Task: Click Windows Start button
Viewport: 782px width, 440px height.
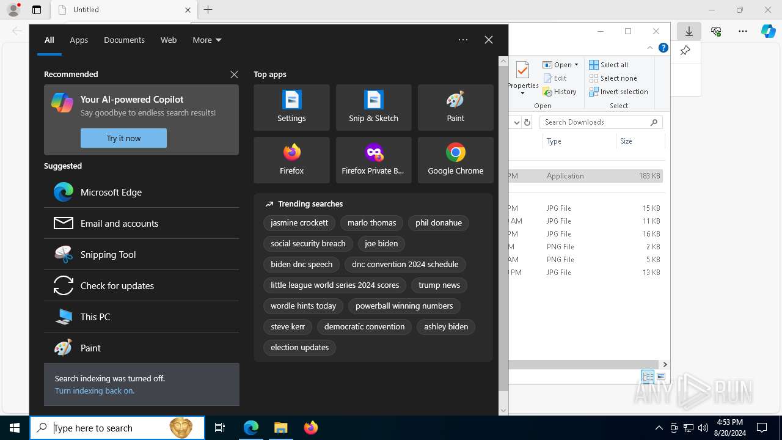Action: [x=15, y=428]
